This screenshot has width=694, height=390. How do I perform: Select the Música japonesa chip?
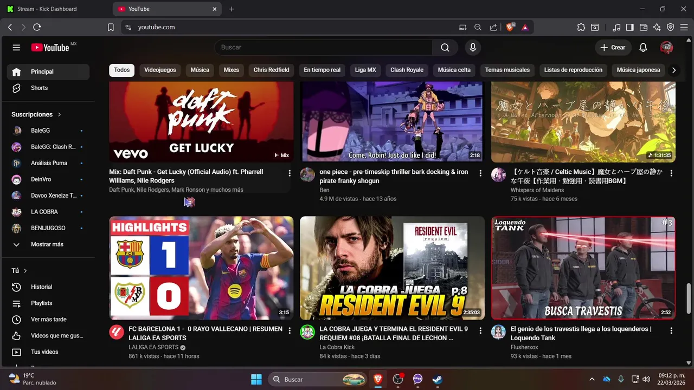click(639, 70)
